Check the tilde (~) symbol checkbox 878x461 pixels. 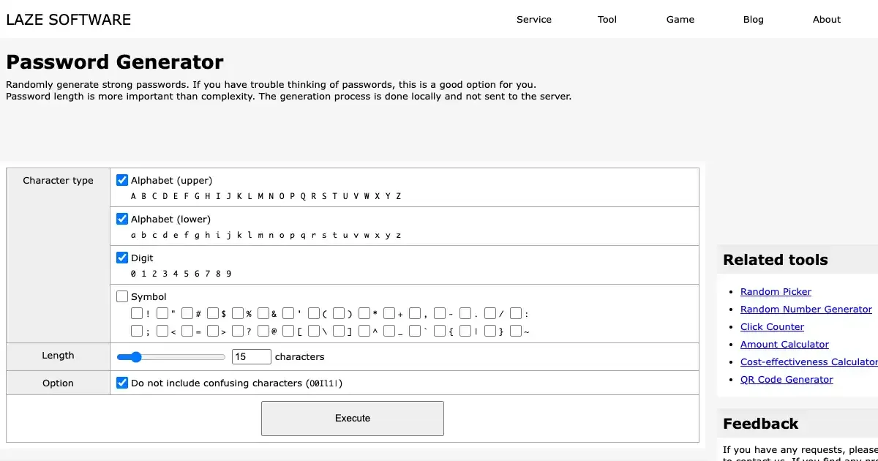pyautogui.click(x=516, y=331)
